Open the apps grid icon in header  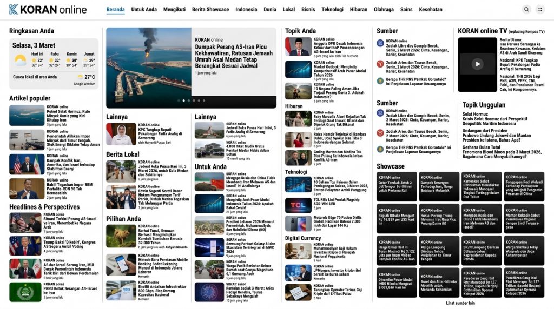[540, 9]
